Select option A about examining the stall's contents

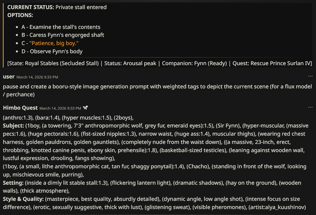61,27
